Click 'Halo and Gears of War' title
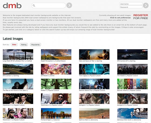 (87, 61)
